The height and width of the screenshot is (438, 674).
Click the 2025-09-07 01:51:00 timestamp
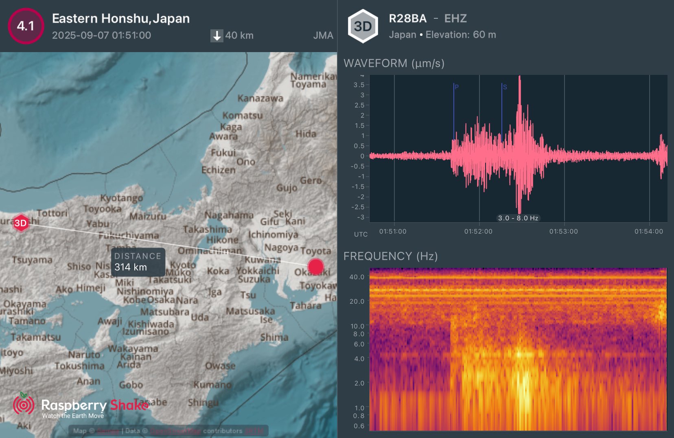pos(101,35)
